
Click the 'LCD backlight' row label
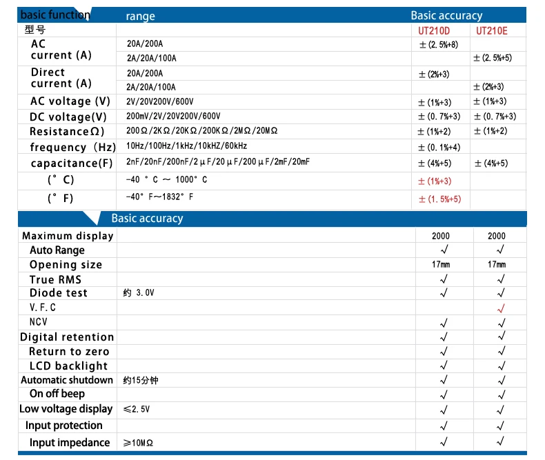68,366
